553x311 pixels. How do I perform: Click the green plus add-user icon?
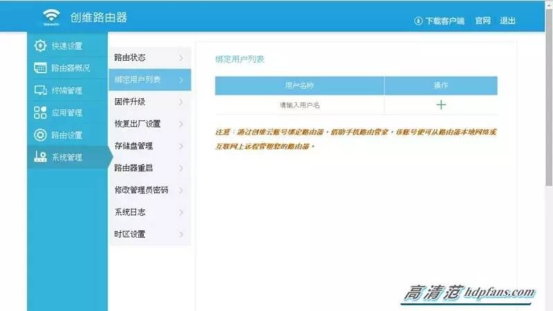[441, 105]
